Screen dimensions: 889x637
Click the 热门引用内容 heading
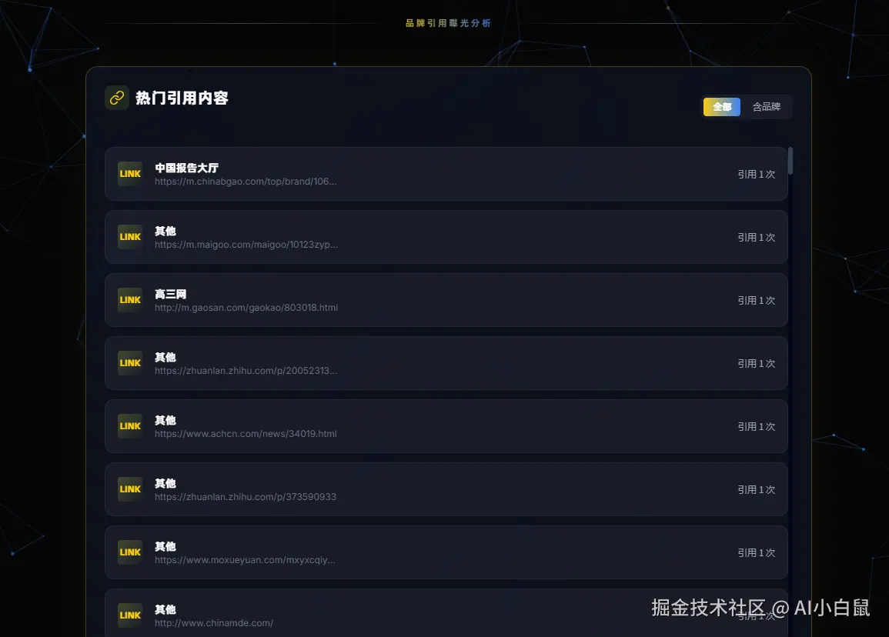click(182, 98)
